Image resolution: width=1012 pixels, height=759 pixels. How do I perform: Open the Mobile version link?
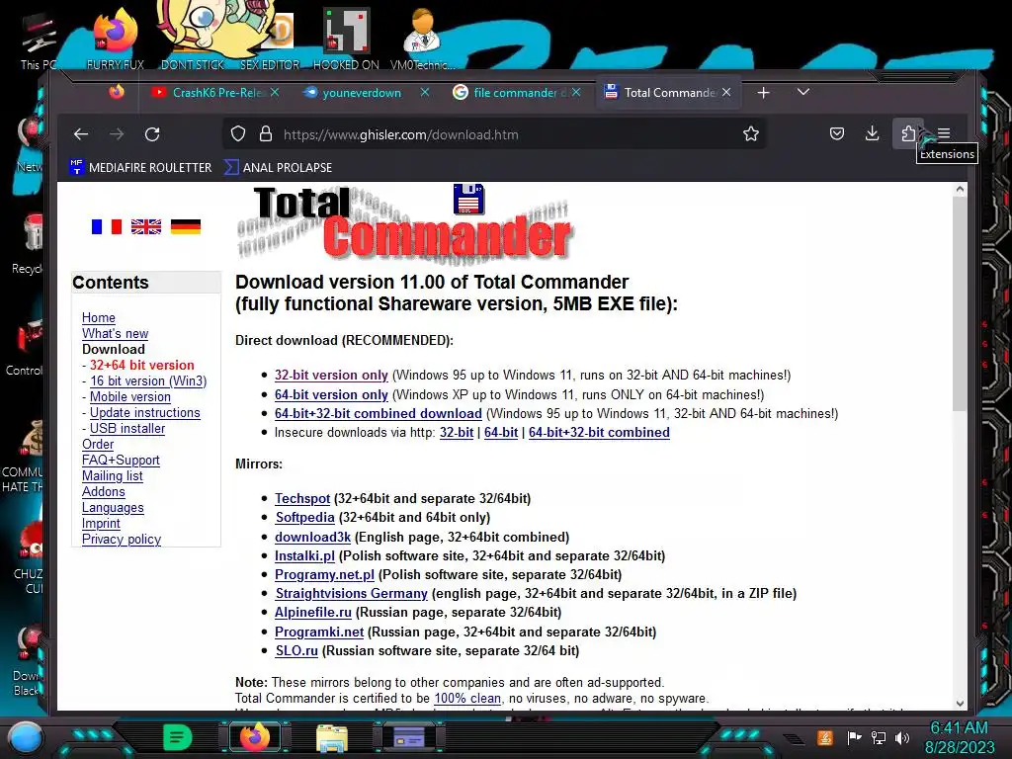[130, 397]
